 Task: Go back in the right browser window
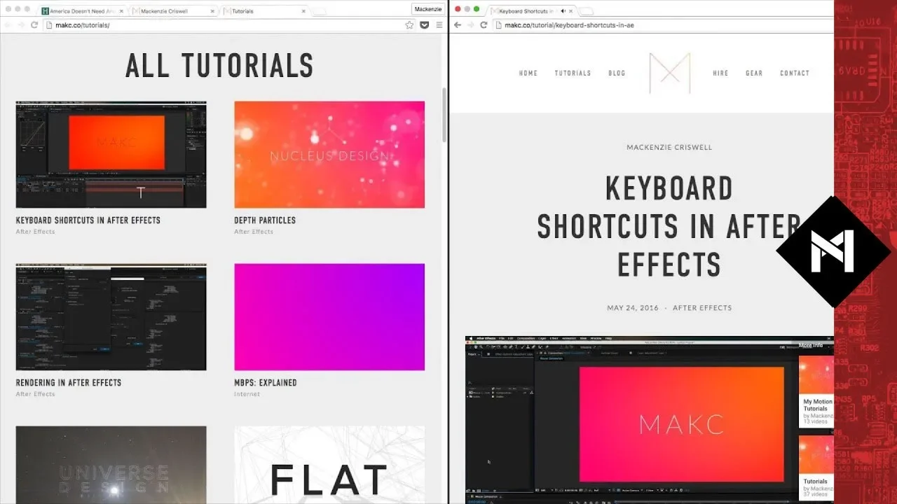pos(458,25)
